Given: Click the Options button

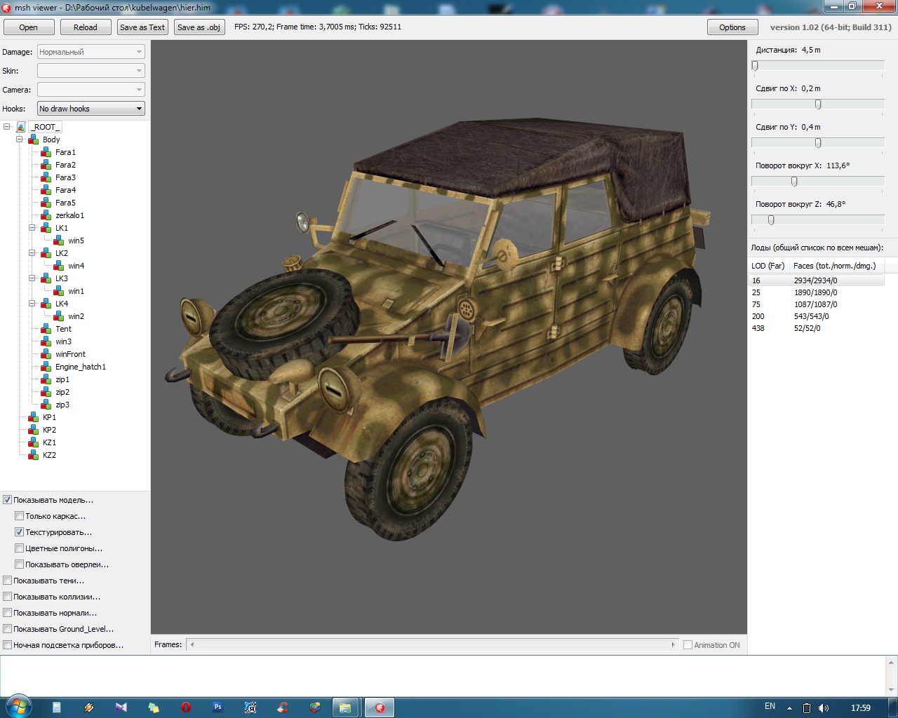Looking at the screenshot, I should 732,27.
